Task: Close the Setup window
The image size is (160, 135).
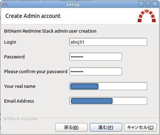Action: click(155, 4)
